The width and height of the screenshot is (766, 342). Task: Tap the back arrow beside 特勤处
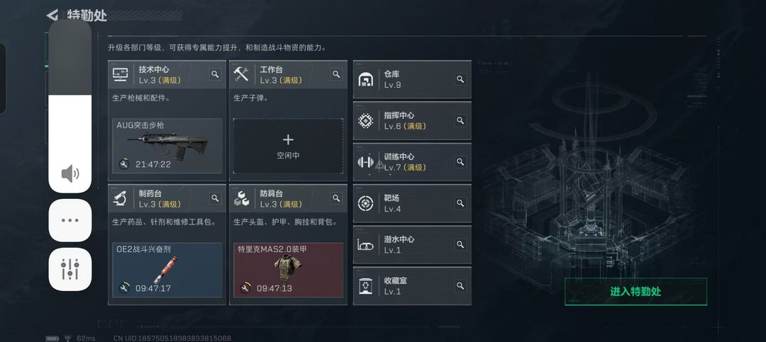(x=52, y=15)
